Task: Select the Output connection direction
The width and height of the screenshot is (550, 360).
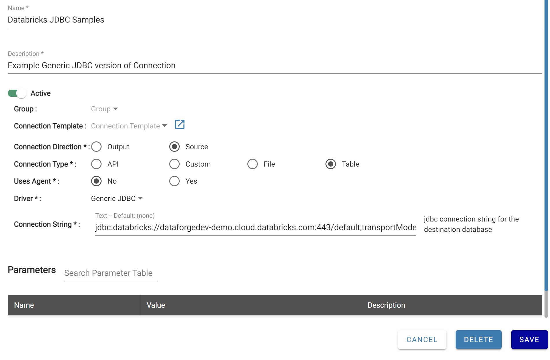Action: [x=96, y=147]
